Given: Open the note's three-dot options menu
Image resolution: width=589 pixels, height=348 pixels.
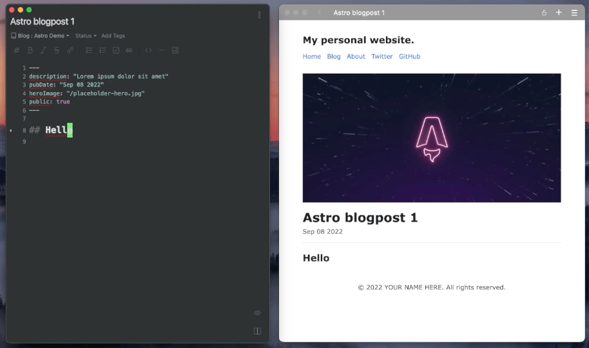Looking at the screenshot, I should (x=259, y=15).
